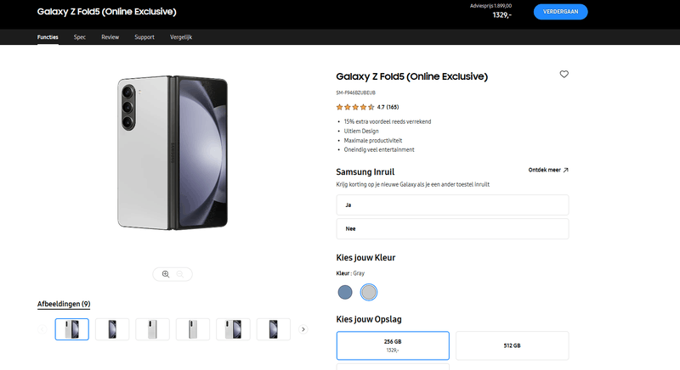Choose the 256 GB storage option
The height and width of the screenshot is (370, 680).
coord(393,345)
